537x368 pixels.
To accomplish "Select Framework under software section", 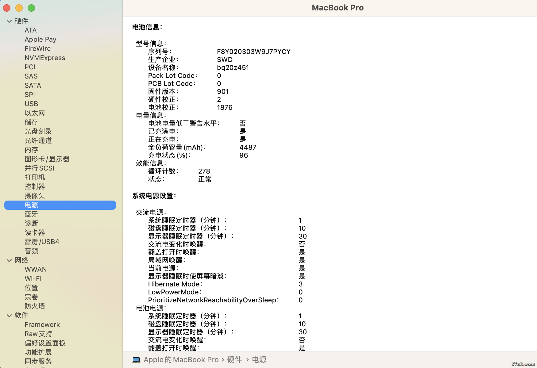I will click(42, 324).
